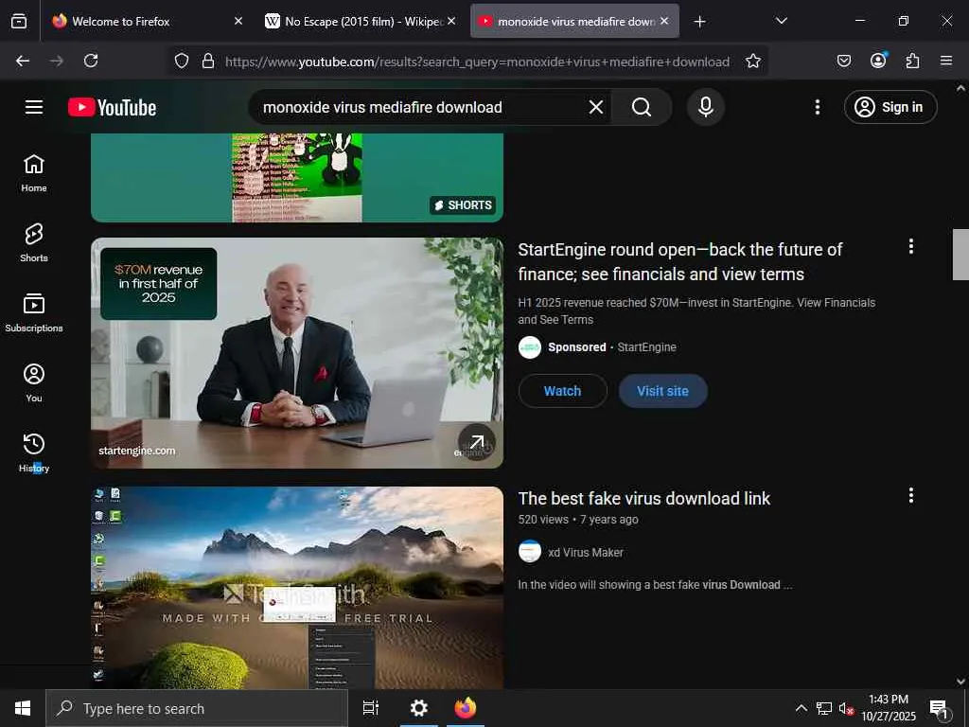Open the StartEngine ad title link
Image resolution: width=969 pixels, height=727 pixels.
point(679,261)
